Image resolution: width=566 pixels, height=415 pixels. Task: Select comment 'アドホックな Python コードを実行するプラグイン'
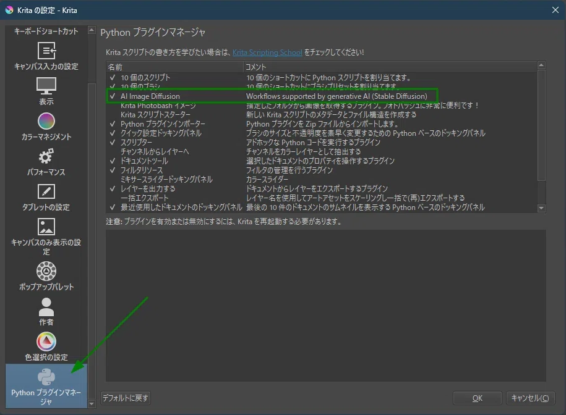[x=314, y=142]
